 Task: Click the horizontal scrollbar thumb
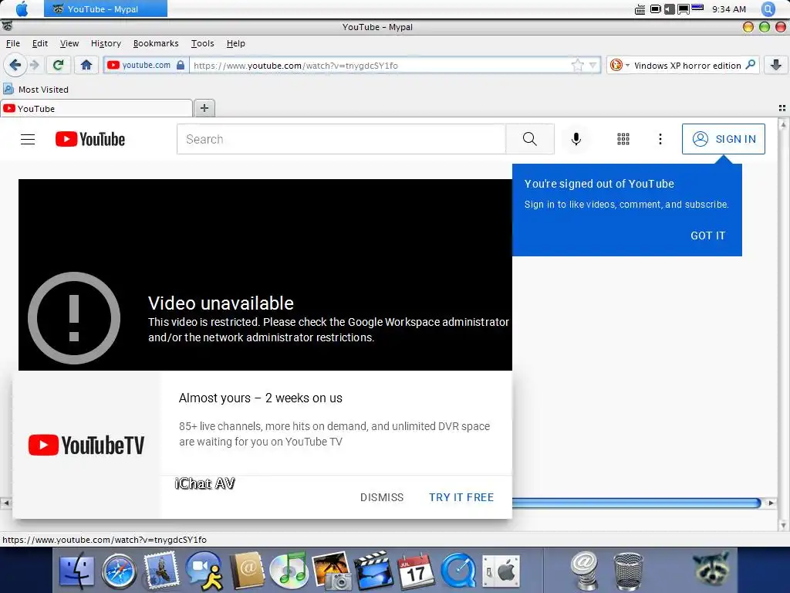coord(636,503)
